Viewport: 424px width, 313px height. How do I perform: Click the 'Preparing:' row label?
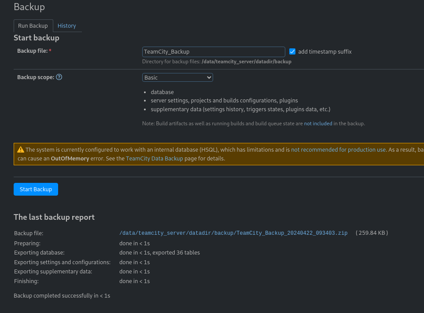click(x=27, y=244)
